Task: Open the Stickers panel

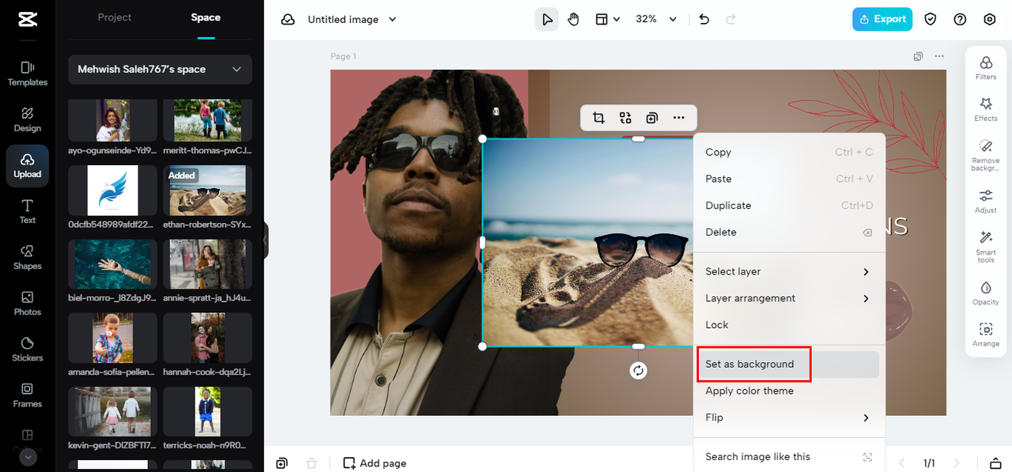Action: pos(27,349)
